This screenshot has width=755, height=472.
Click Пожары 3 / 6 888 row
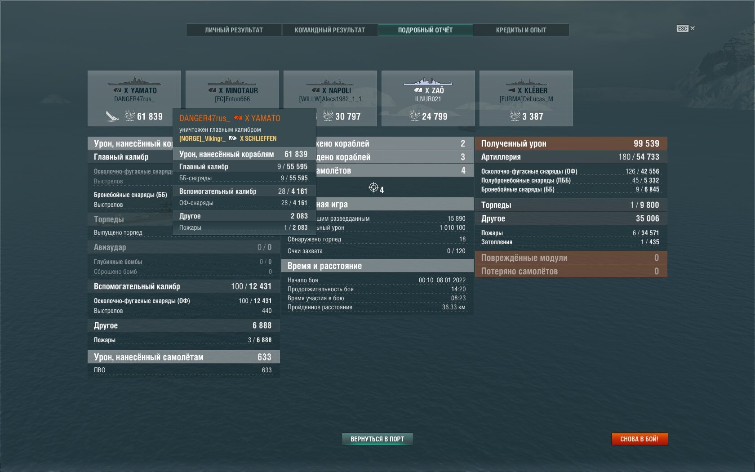[x=183, y=340]
